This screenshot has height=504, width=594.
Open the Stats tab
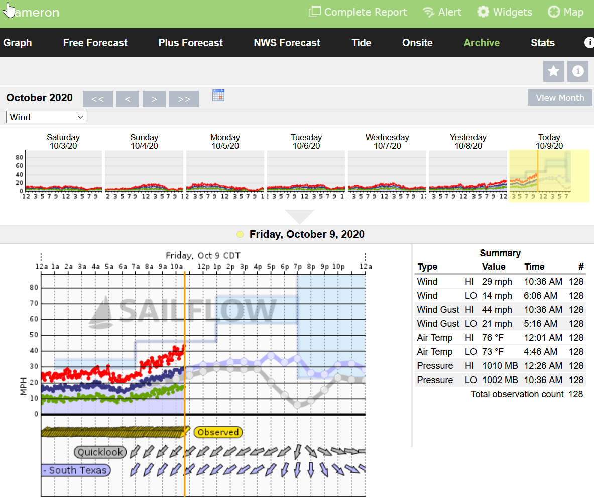tap(542, 43)
